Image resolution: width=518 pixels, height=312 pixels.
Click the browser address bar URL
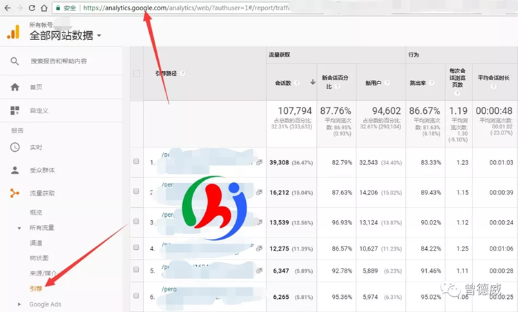pos(186,8)
